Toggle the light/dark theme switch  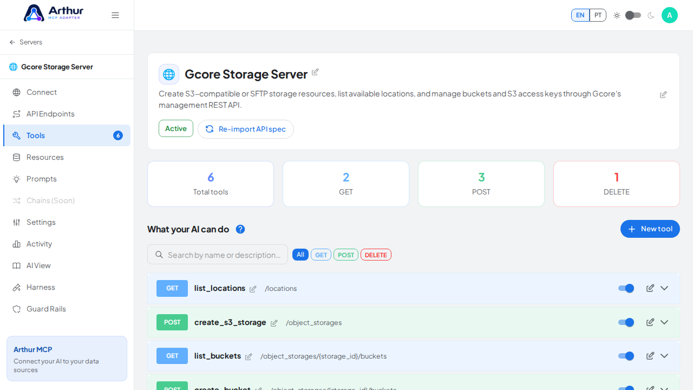point(633,15)
